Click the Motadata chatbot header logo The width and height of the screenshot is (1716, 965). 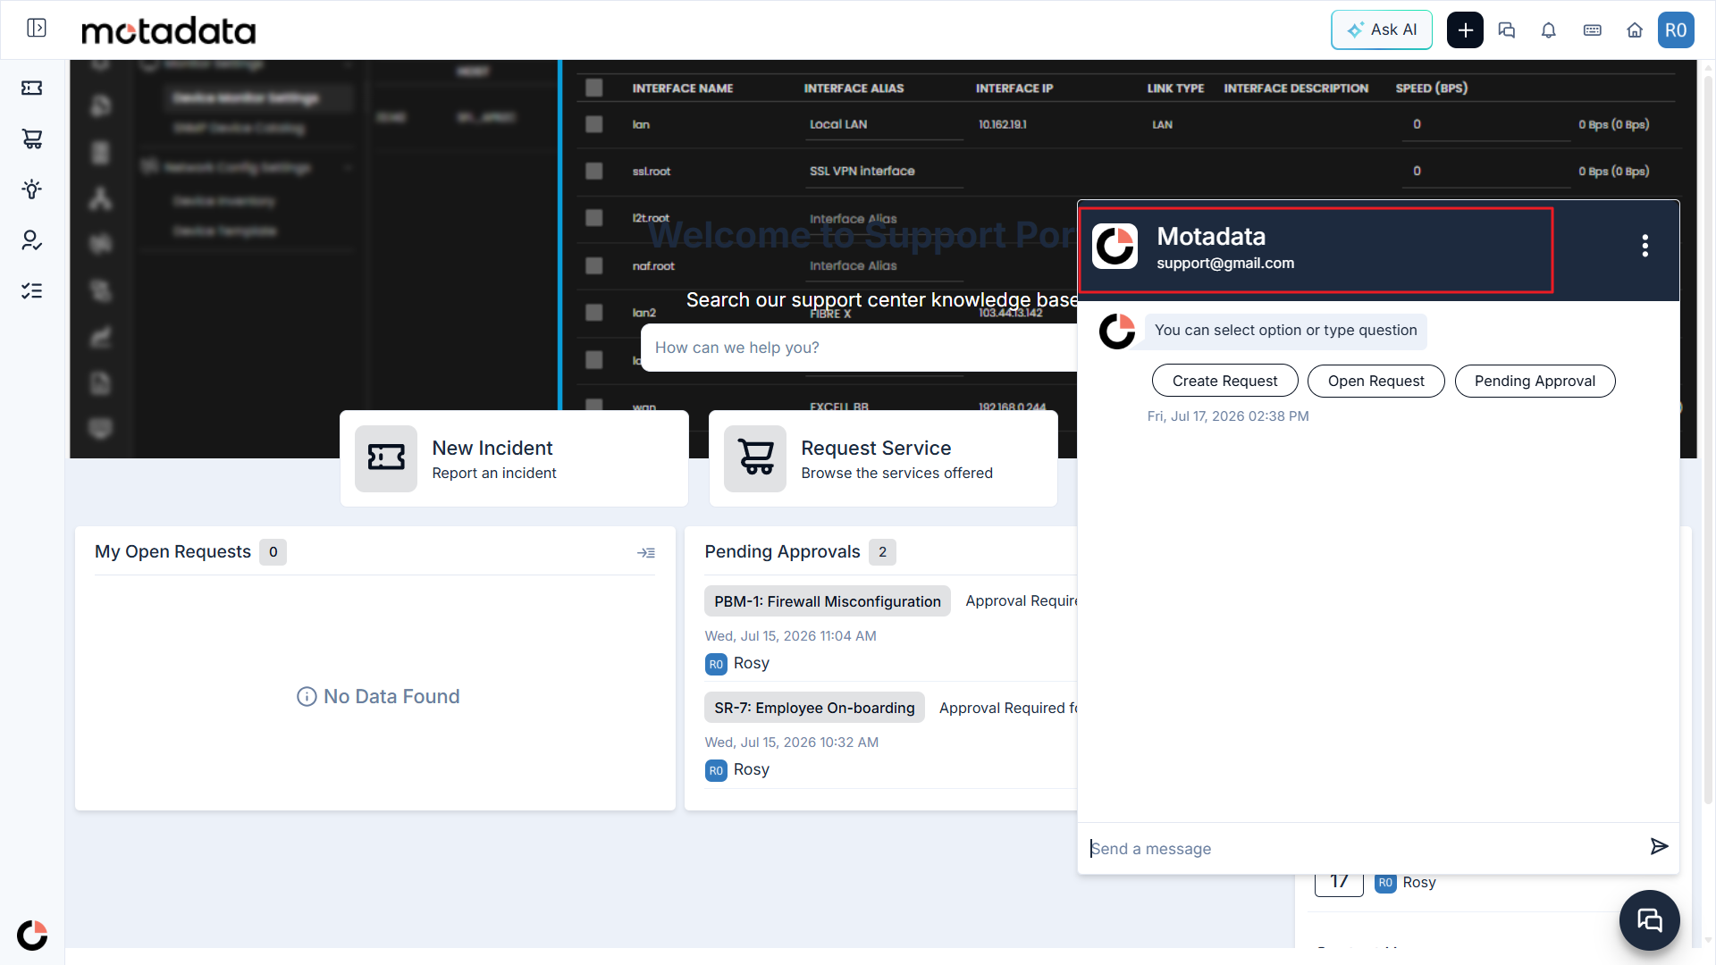pyautogui.click(x=1115, y=247)
